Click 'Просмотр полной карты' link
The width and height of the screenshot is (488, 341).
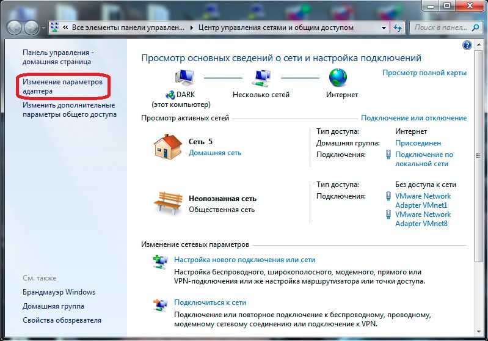[x=424, y=73]
